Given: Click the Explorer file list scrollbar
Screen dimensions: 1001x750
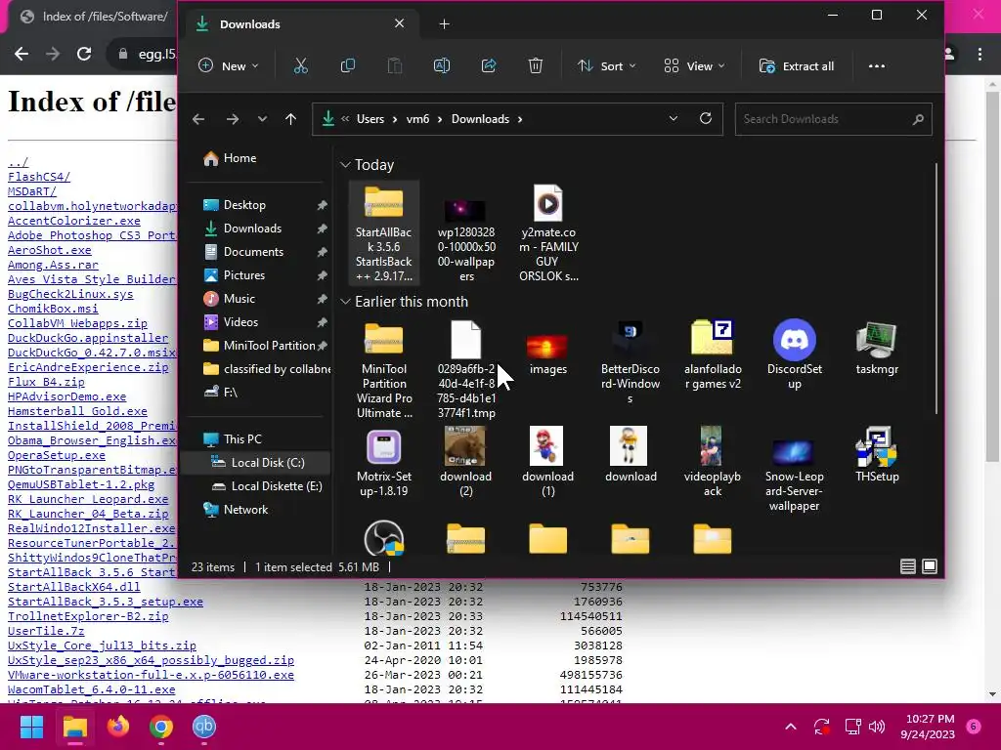Looking at the screenshot, I should click(x=936, y=288).
